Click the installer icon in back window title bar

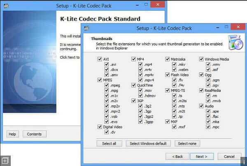tap(6, 6)
